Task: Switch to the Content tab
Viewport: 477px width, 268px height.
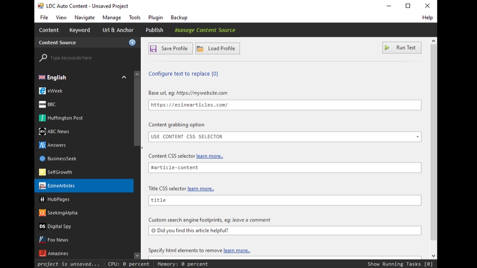Action: click(49, 30)
